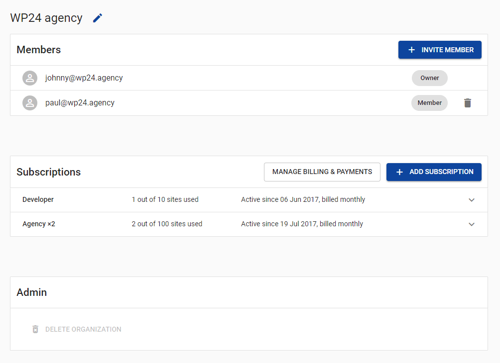Click the 'Agency ×2' subscription name

[x=38, y=224]
